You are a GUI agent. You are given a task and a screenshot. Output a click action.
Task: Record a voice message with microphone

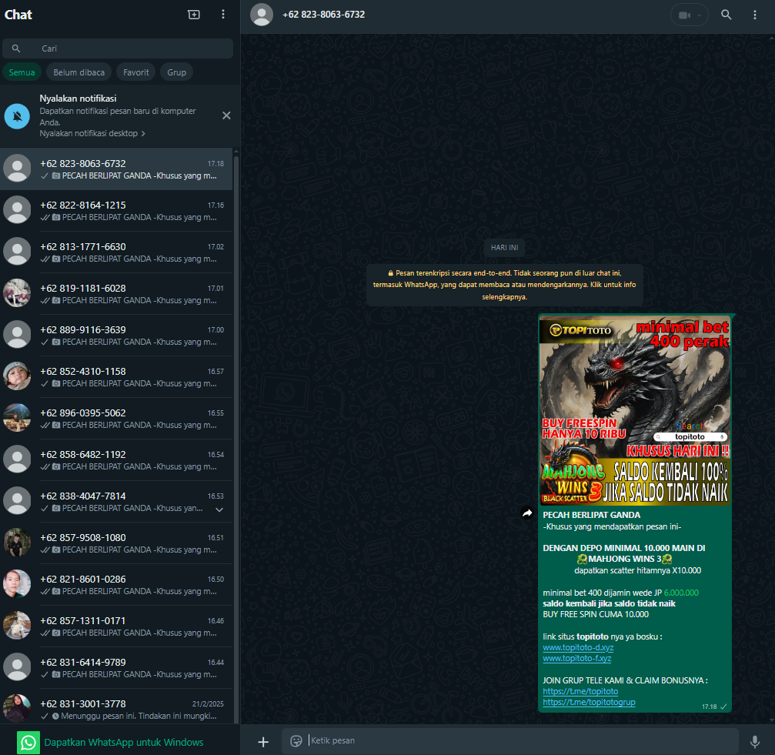coord(755,741)
